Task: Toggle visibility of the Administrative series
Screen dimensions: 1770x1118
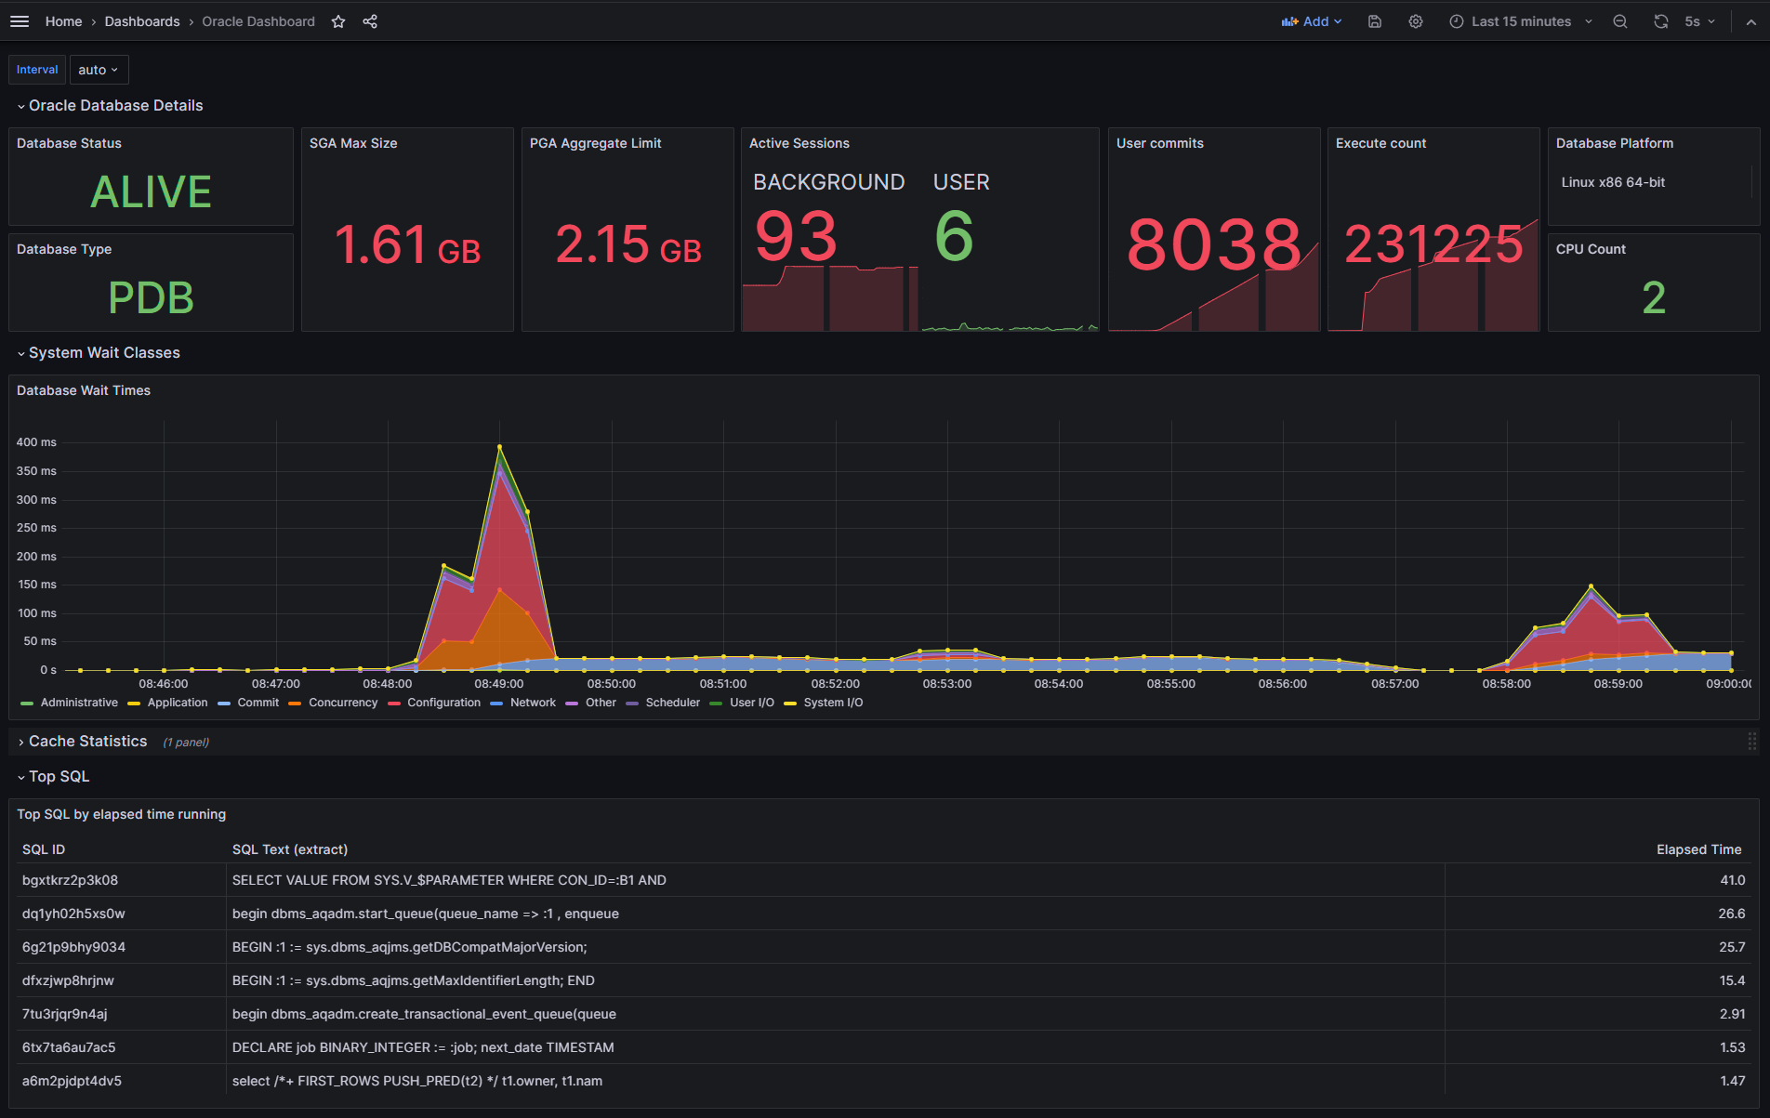Action: 79,703
